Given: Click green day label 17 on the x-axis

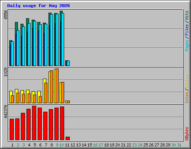Looking at the screenshot, I should [x=101, y=145].
